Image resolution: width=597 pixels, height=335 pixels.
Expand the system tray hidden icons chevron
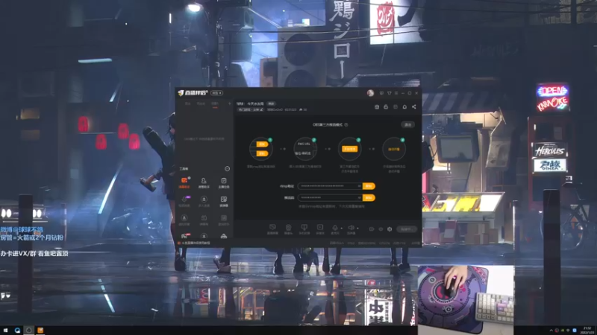(x=551, y=331)
